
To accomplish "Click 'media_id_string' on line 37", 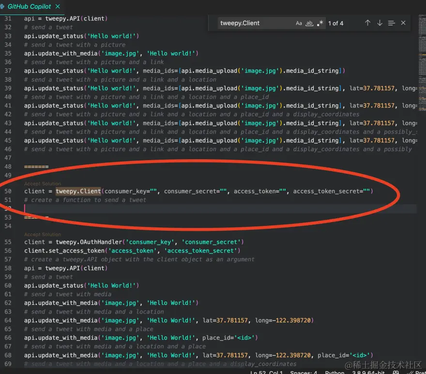I will point(312,71).
